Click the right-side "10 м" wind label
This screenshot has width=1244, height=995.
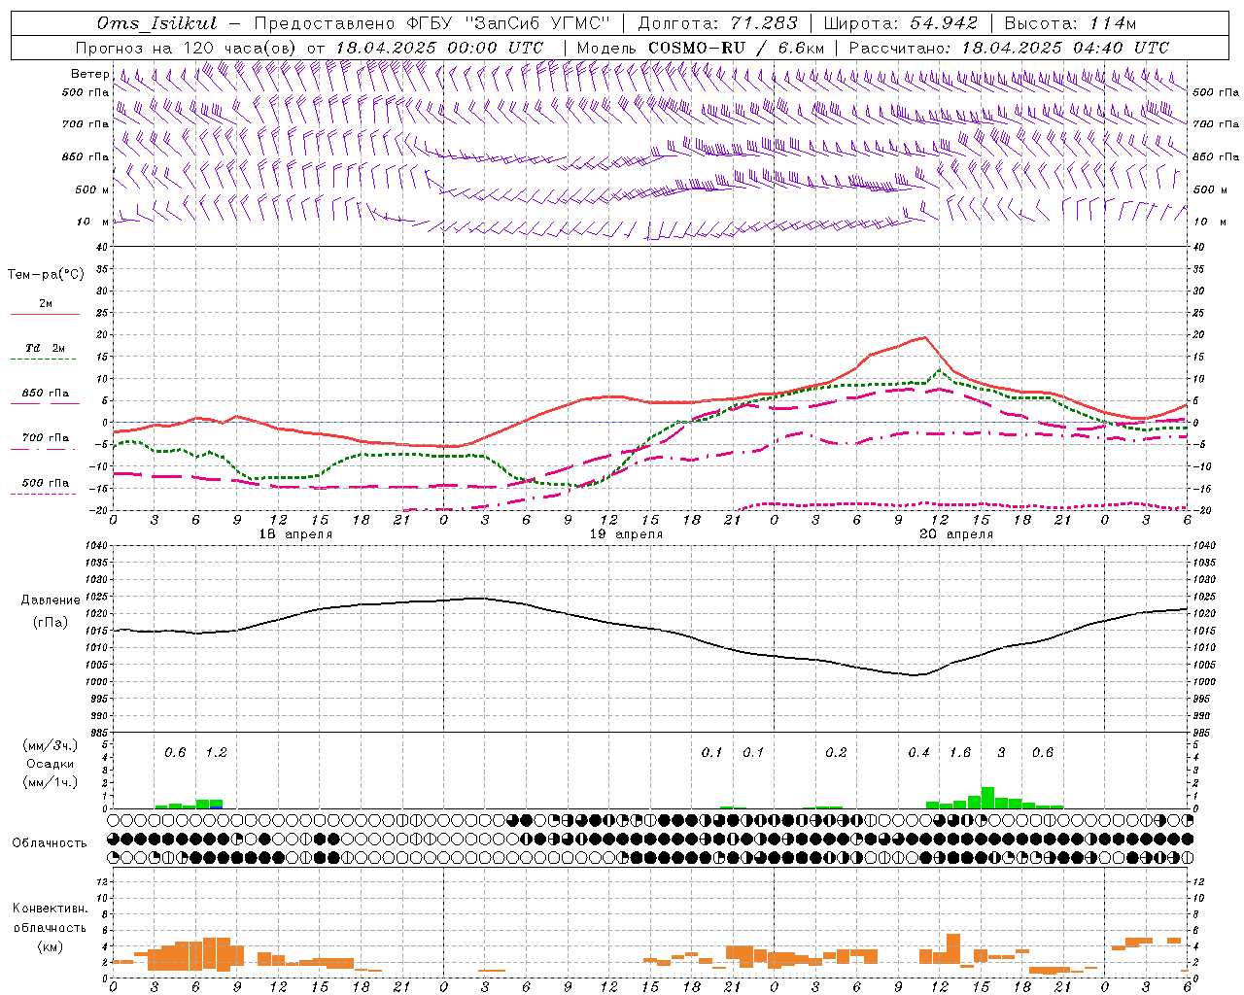(x=1210, y=222)
